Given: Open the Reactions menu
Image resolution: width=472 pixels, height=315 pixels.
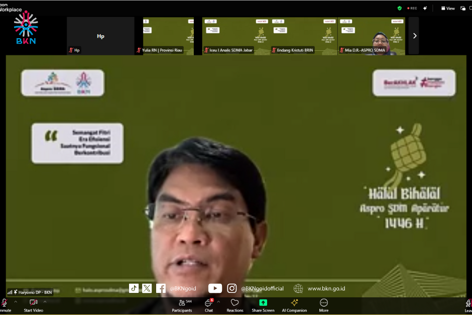Looking at the screenshot, I should (234, 304).
